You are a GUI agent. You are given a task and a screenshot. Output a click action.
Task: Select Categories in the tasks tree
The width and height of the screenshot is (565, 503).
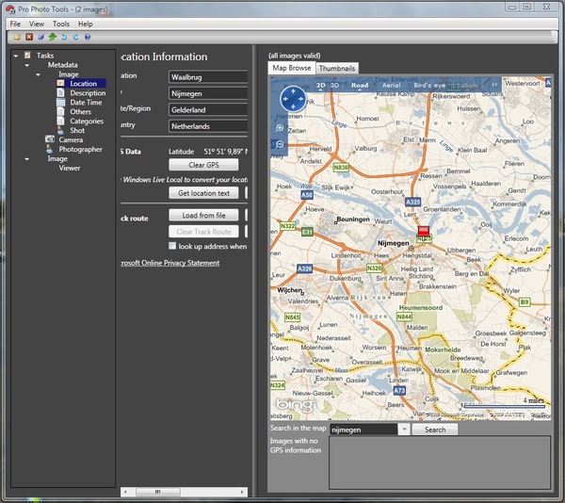87,122
